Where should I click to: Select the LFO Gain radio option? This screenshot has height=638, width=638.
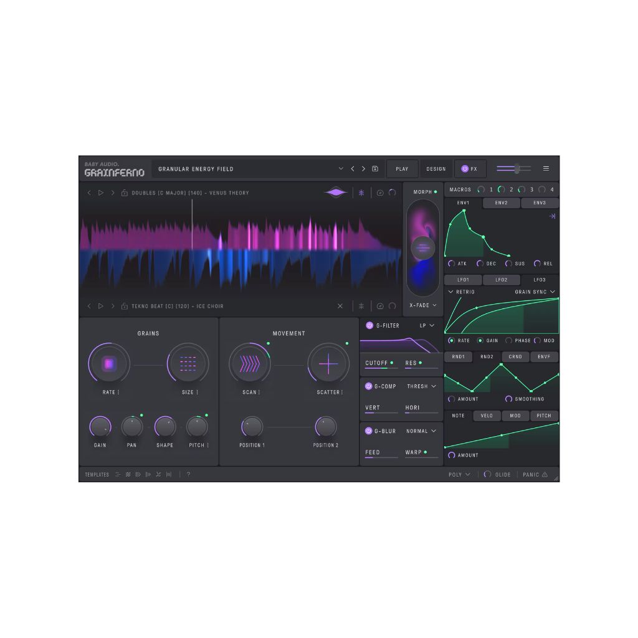coord(480,341)
